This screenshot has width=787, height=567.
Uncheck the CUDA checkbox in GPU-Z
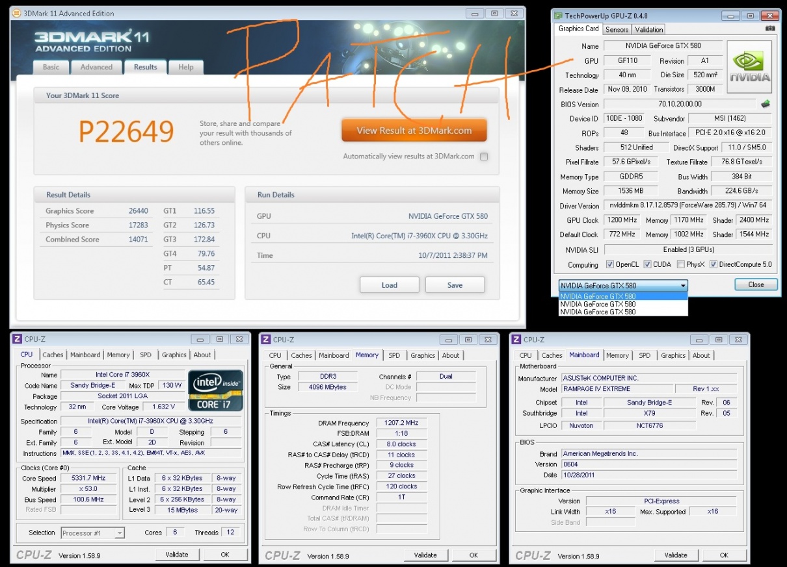click(648, 264)
